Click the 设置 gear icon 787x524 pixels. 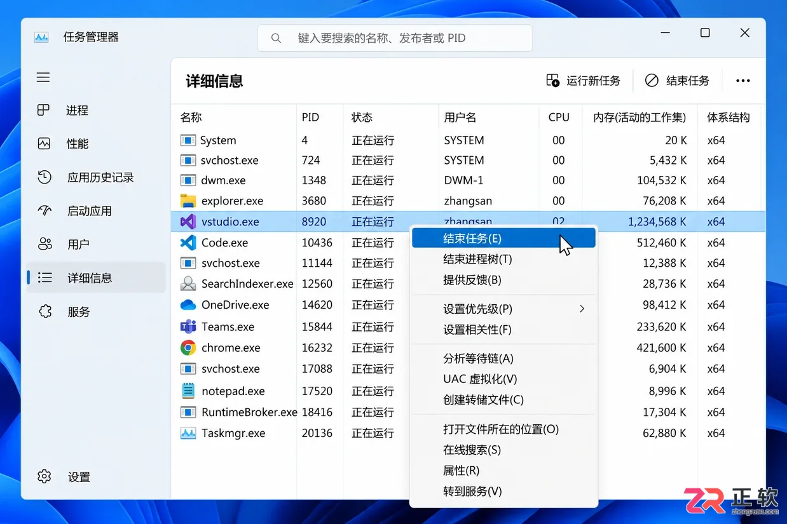click(44, 476)
